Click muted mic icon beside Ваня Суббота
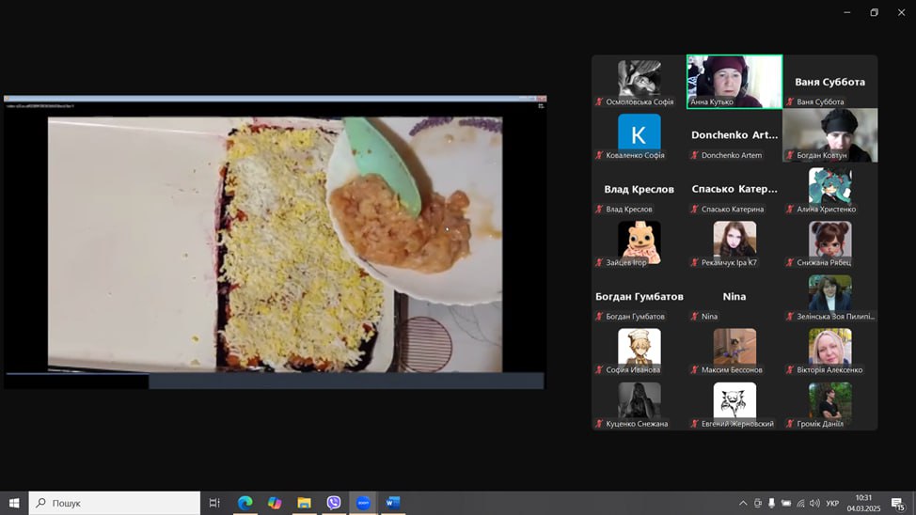Image resolution: width=916 pixels, height=515 pixels. coord(790,101)
